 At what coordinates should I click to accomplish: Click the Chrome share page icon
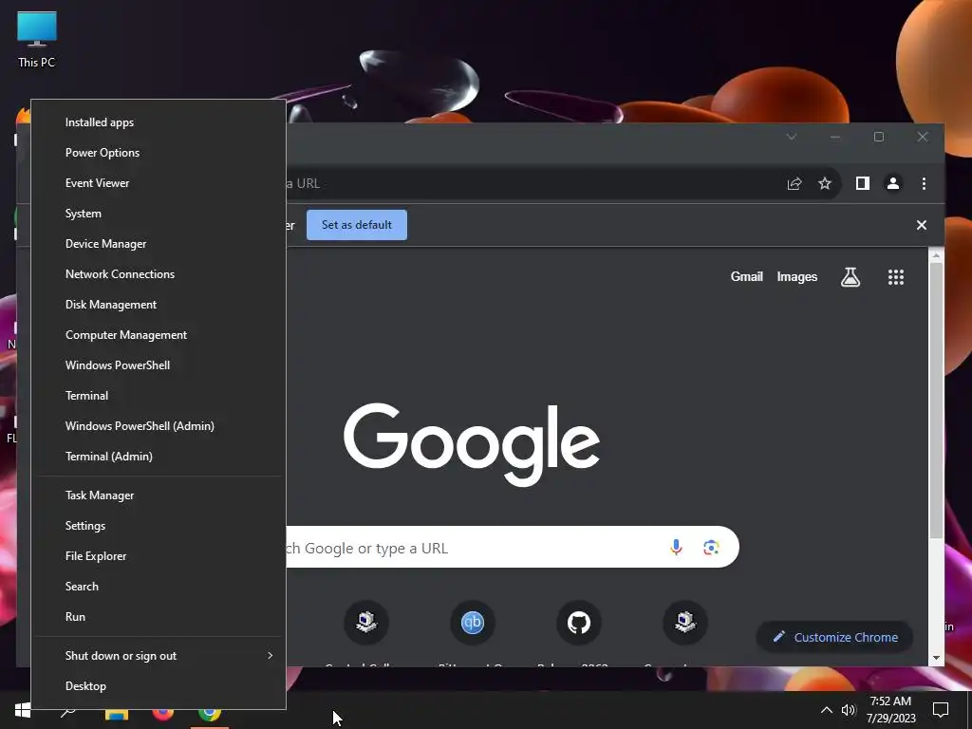(x=794, y=183)
